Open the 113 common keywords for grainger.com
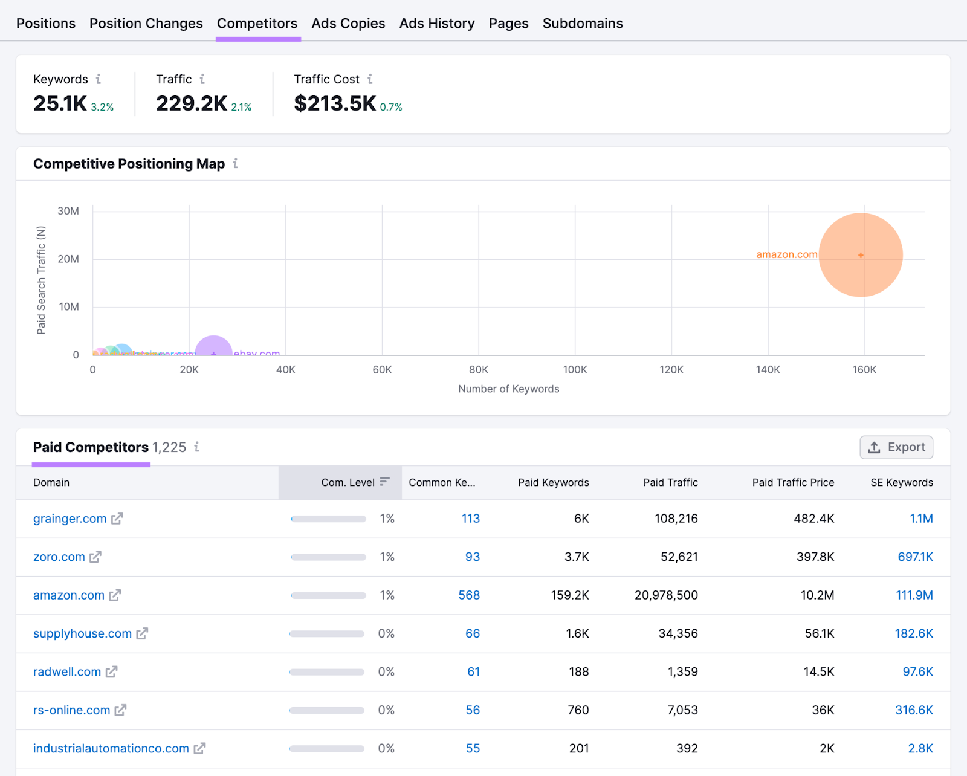This screenshot has height=776, width=967. point(470,519)
